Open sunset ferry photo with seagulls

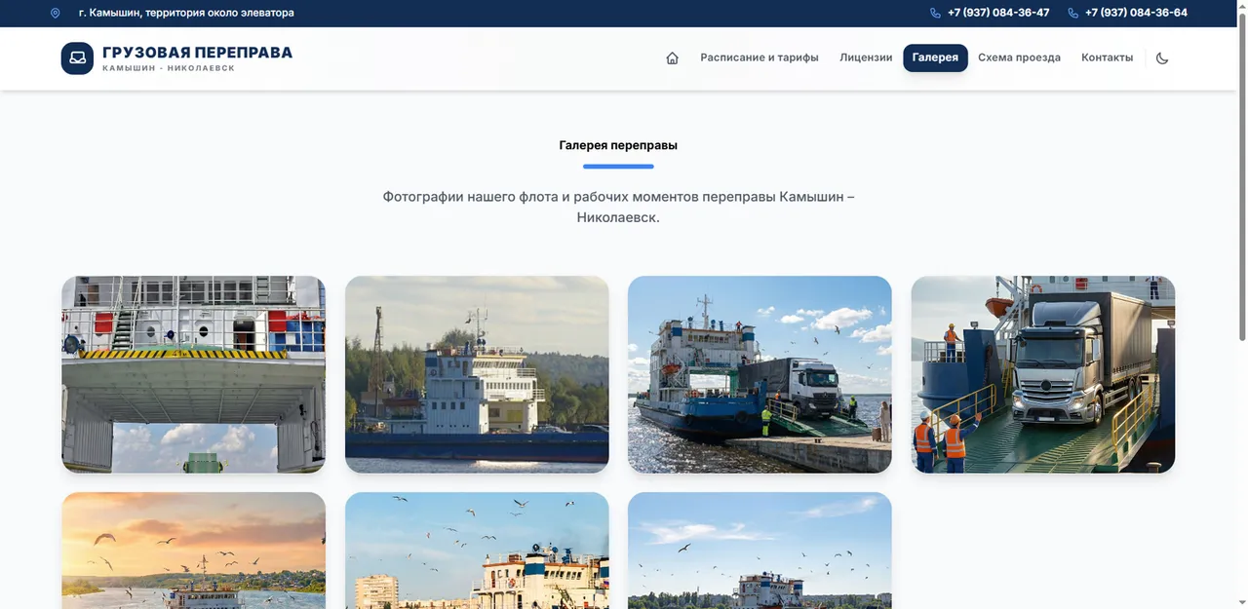click(193, 551)
